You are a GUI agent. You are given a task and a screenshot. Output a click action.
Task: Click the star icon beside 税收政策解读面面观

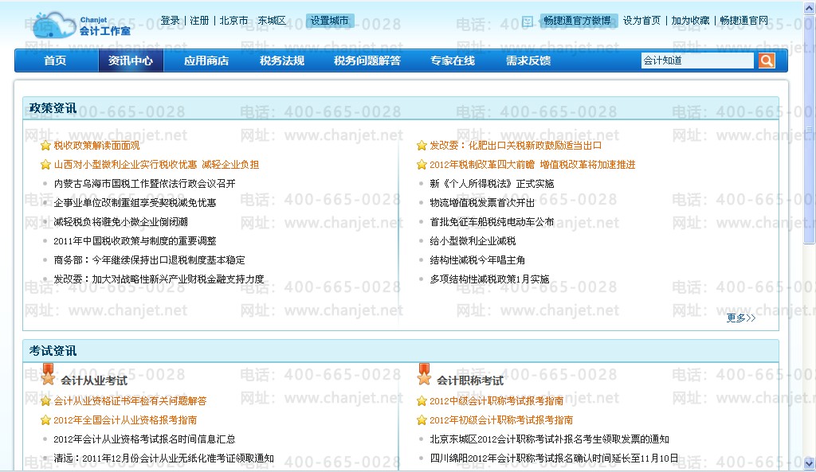click(45, 146)
